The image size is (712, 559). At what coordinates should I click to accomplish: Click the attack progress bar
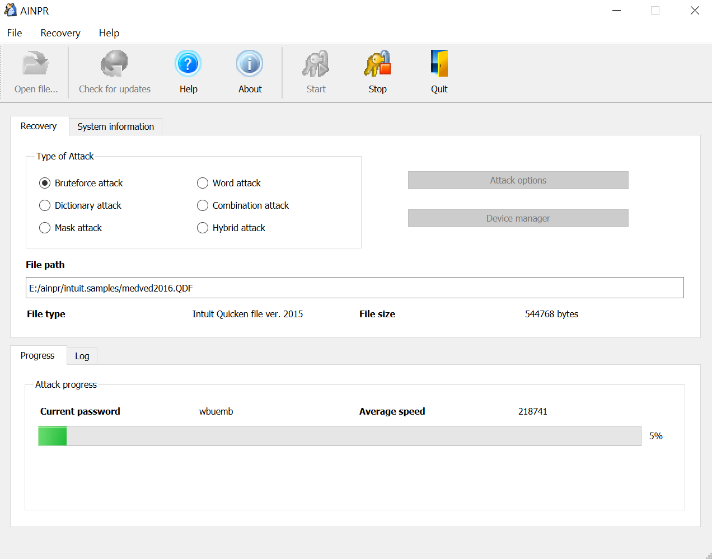[x=339, y=436]
